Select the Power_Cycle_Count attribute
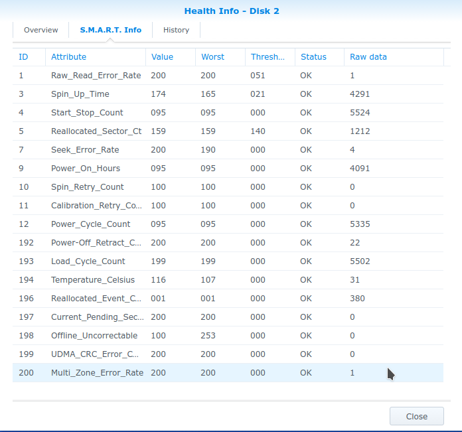This screenshot has height=432, width=462. 90,224
